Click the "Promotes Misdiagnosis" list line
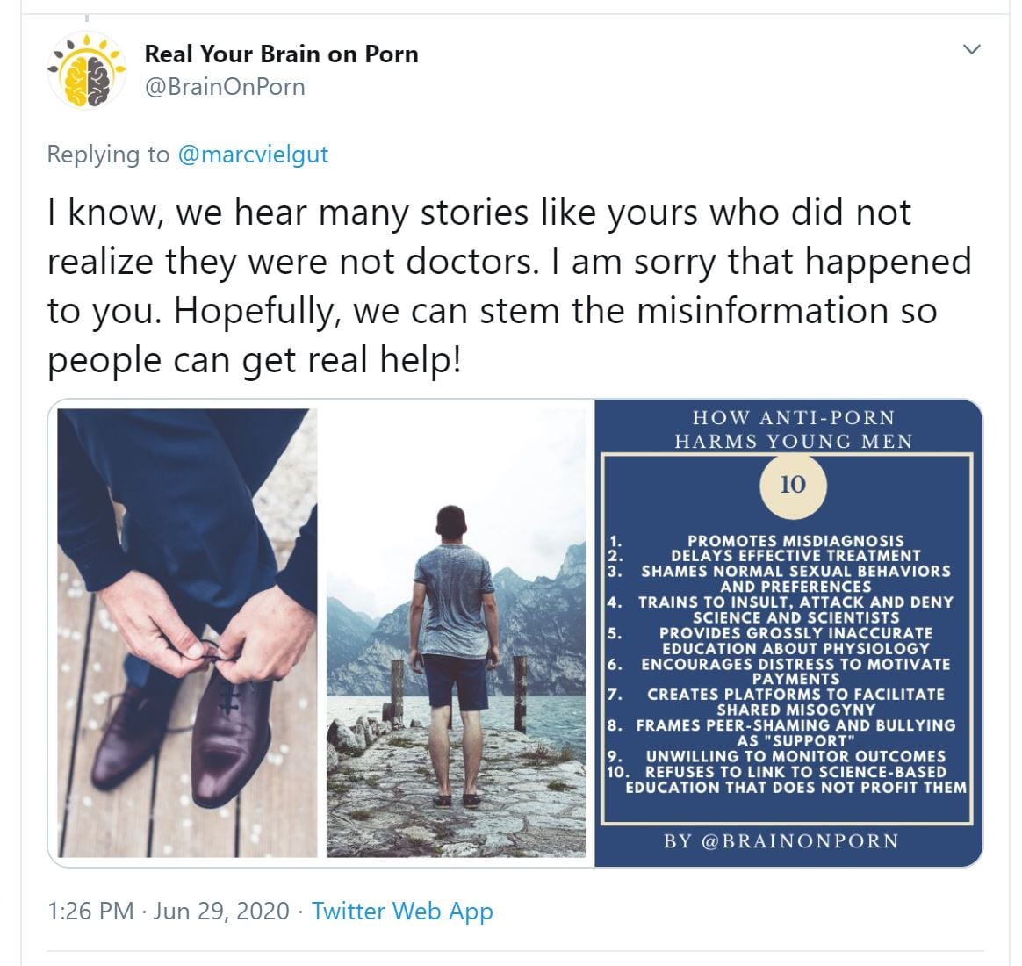 [x=795, y=541]
